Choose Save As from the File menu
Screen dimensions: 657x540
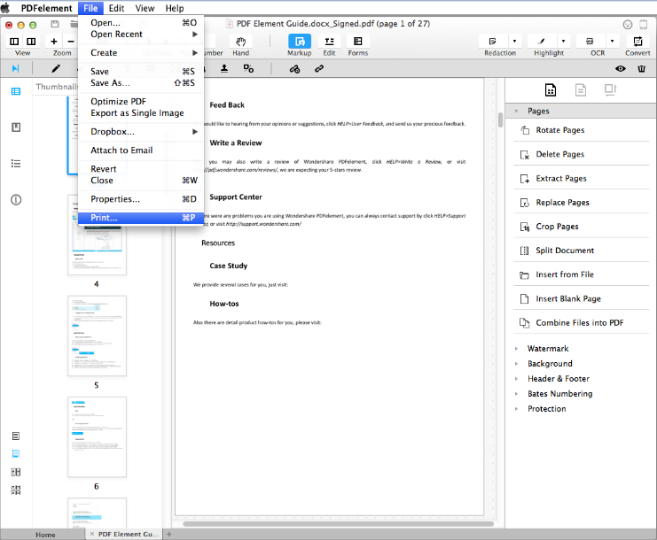pyautogui.click(x=141, y=83)
